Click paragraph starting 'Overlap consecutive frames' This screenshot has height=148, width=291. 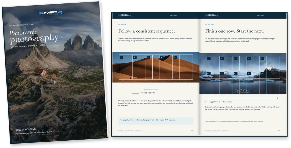(x=156, y=103)
